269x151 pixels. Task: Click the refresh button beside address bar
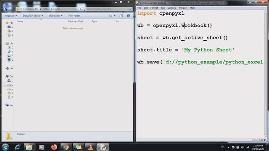pos(81,9)
